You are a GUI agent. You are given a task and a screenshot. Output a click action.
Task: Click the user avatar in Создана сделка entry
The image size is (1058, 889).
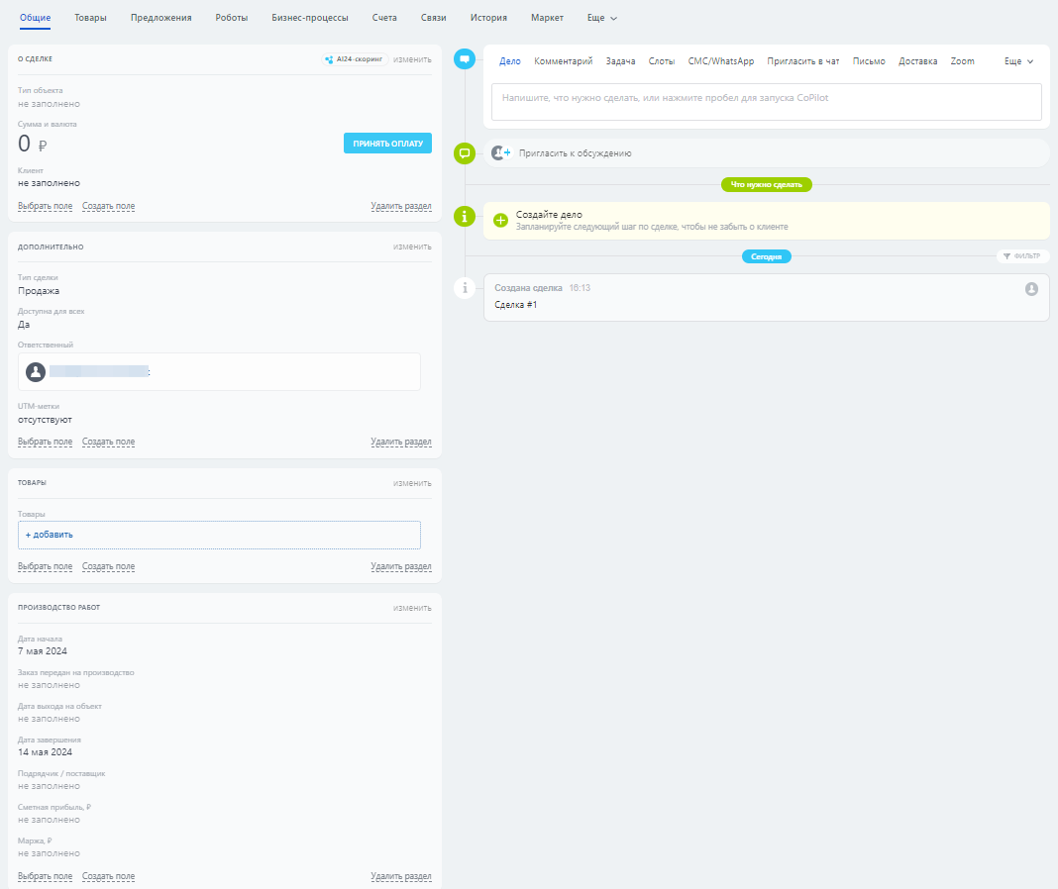(1031, 289)
